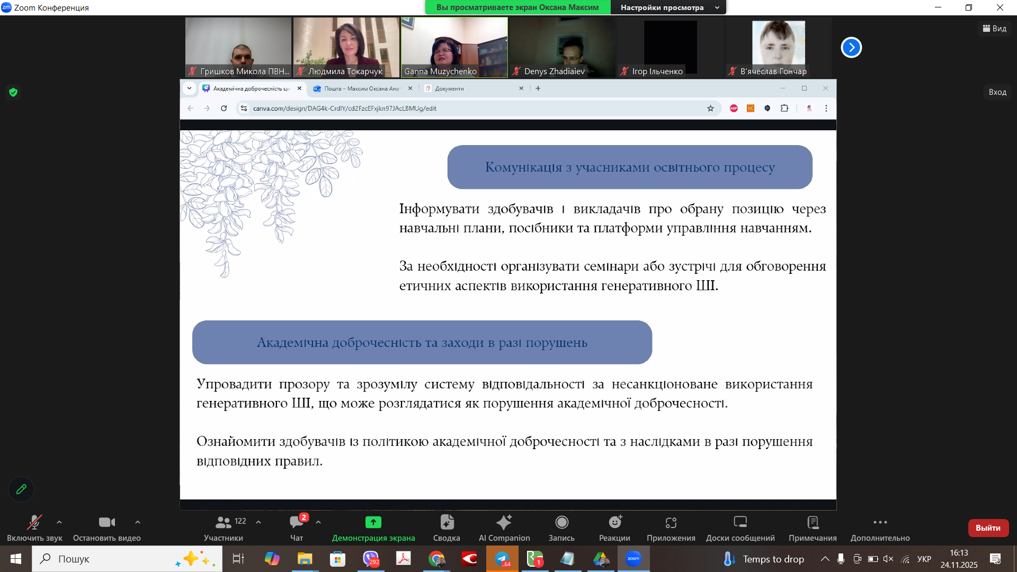Open the Summary (Сводка) icon
Screen dimensions: 1017x572
point(447,523)
